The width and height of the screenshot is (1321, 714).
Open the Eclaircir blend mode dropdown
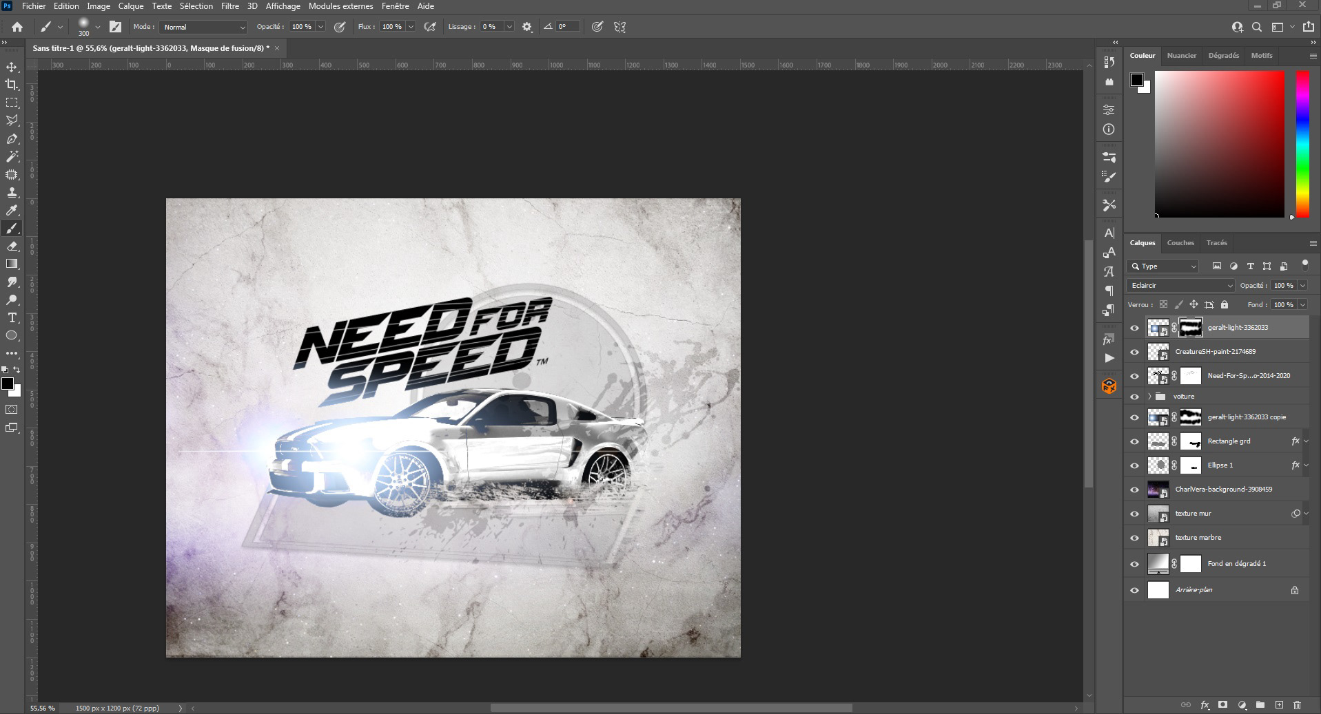tap(1181, 285)
